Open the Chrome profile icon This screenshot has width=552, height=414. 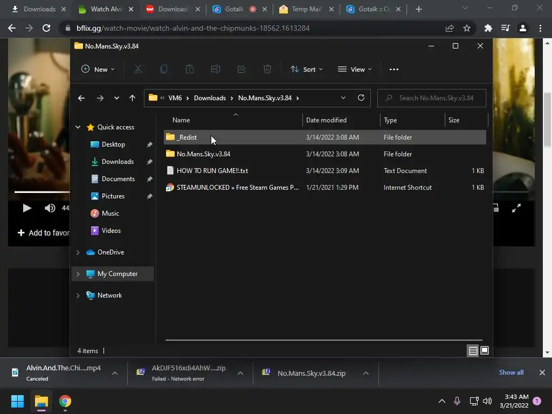(x=523, y=28)
